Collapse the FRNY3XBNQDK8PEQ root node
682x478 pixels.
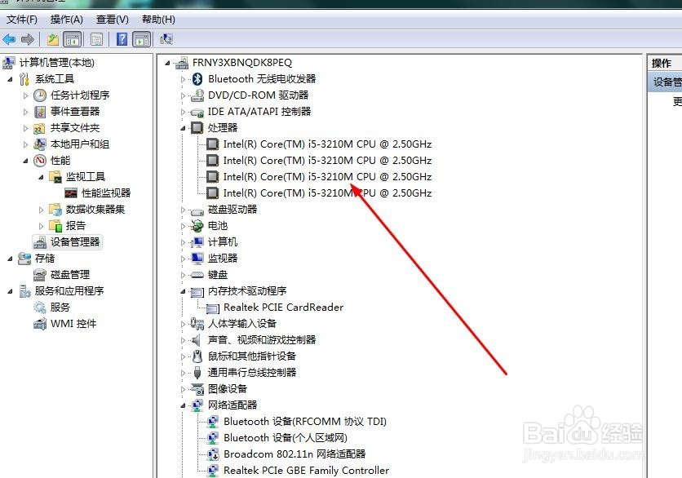tap(167, 63)
